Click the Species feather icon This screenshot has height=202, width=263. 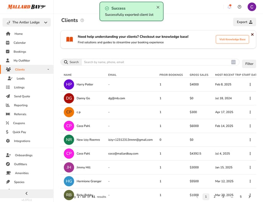pyautogui.click(x=8, y=182)
